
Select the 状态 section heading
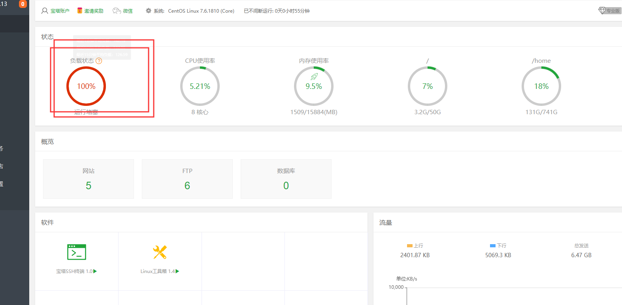click(x=47, y=37)
